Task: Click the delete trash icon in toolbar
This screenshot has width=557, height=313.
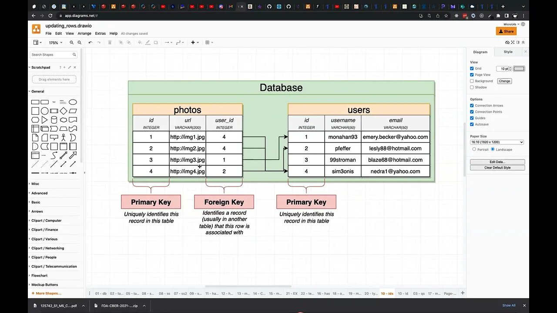Action: click(110, 43)
